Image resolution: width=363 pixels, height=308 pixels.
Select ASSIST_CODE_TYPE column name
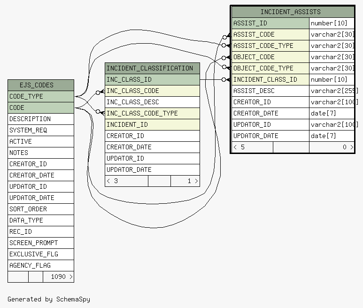click(x=270, y=46)
